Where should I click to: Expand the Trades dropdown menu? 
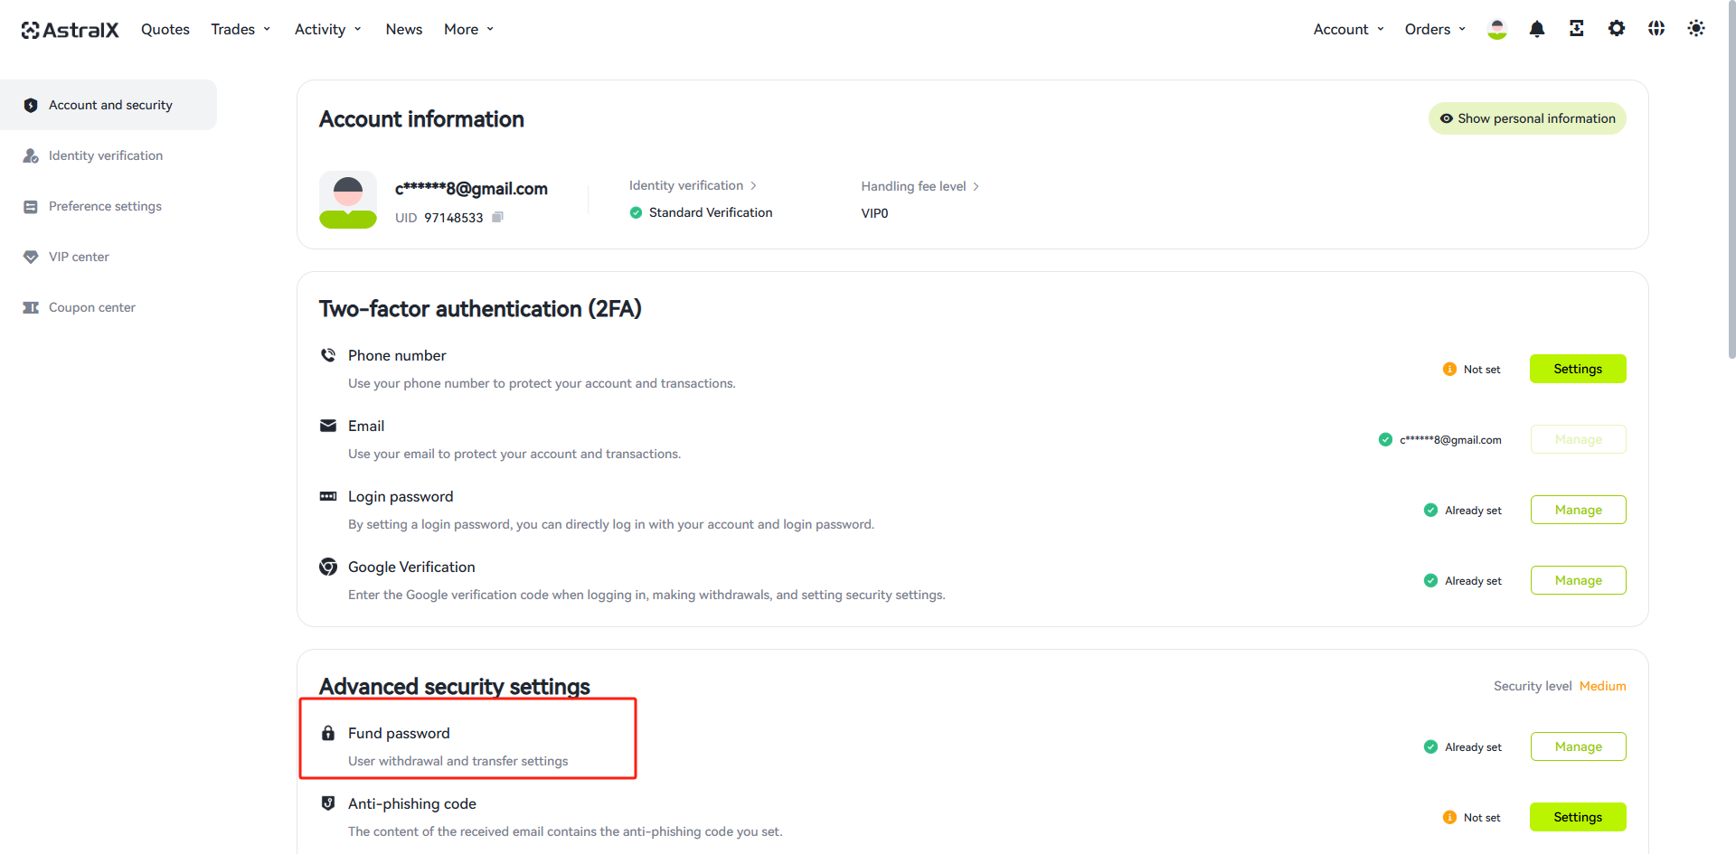[241, 29]
